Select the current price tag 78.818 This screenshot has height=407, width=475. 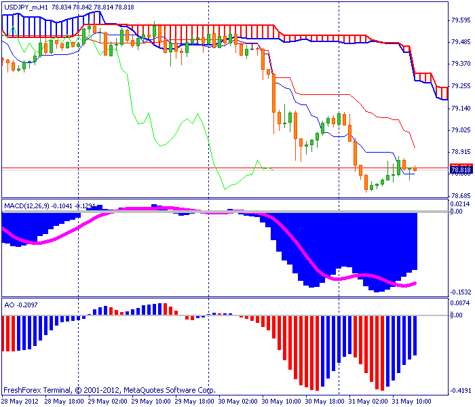coord(461,170)
